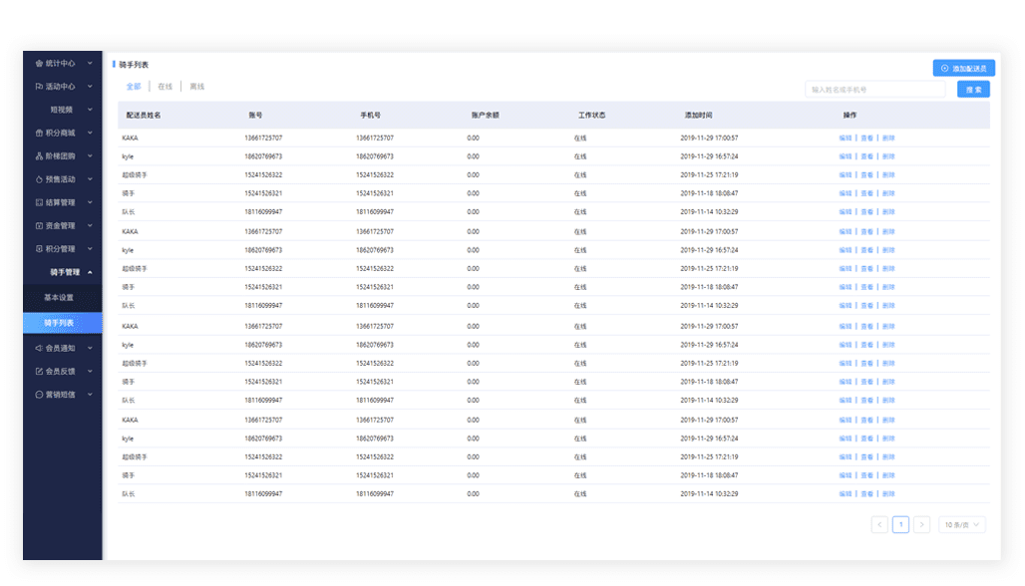Switch to the 离线 tab
1025x586 pixels.
pyautogui.click(x=196, y=88)
